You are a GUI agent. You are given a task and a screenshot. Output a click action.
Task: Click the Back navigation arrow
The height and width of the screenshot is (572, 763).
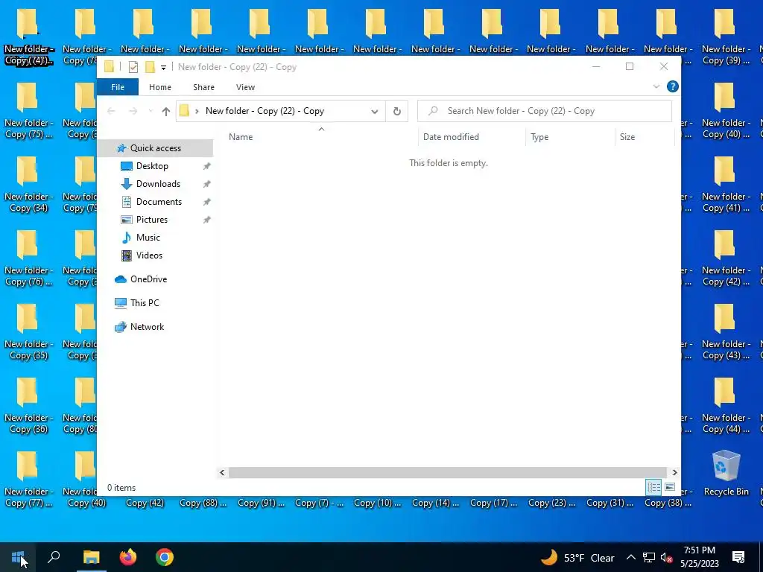pos(111,112)
